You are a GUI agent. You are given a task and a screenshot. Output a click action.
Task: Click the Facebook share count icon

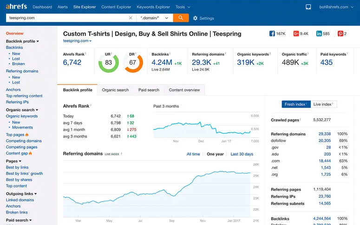click(272, 34)
